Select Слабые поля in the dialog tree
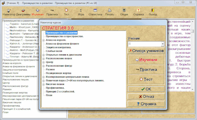 point(54,51)
